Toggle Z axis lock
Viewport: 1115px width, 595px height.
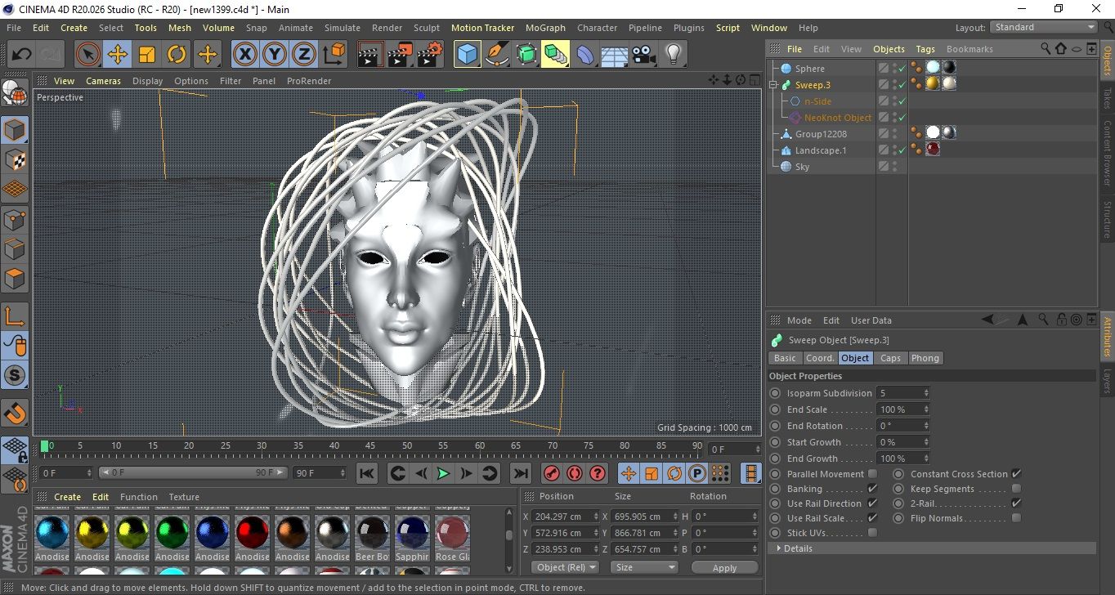(x=304, y=55)
